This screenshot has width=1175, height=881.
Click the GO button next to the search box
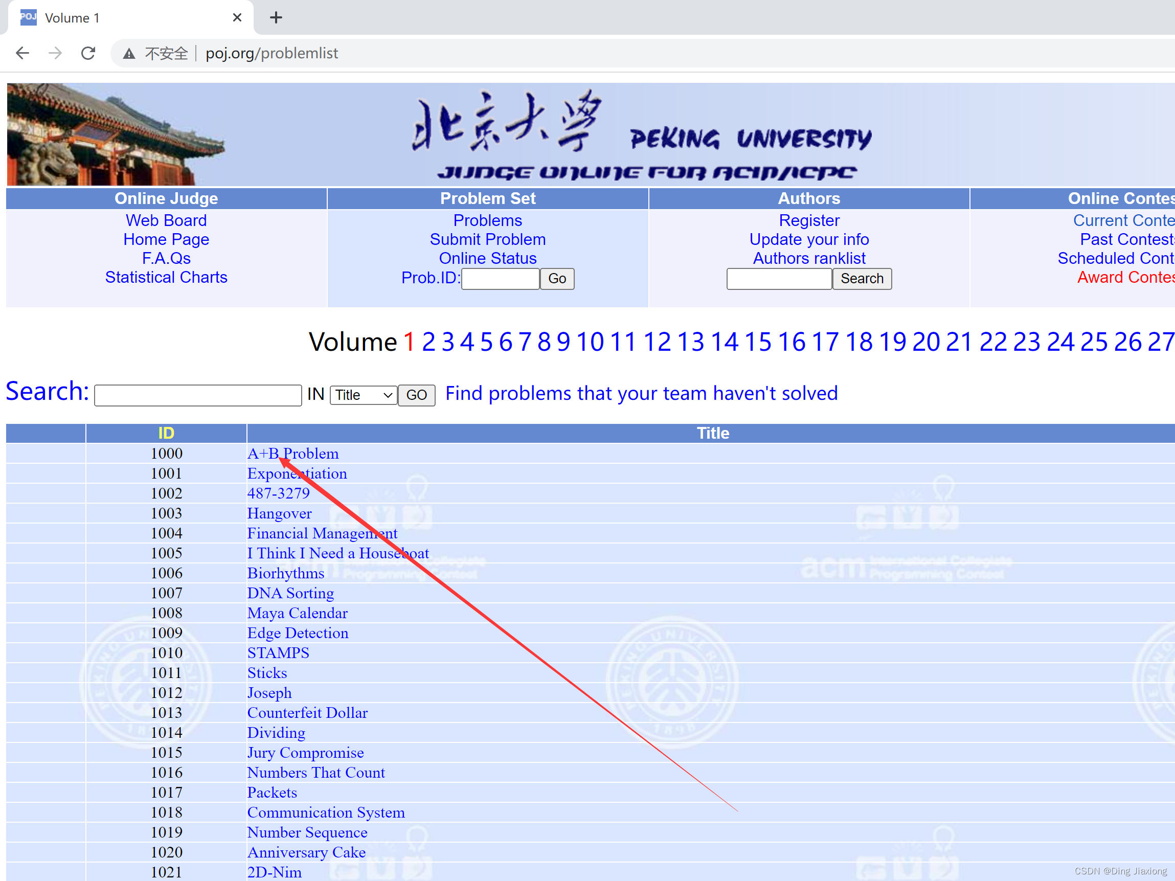click(x=416, y=395)
